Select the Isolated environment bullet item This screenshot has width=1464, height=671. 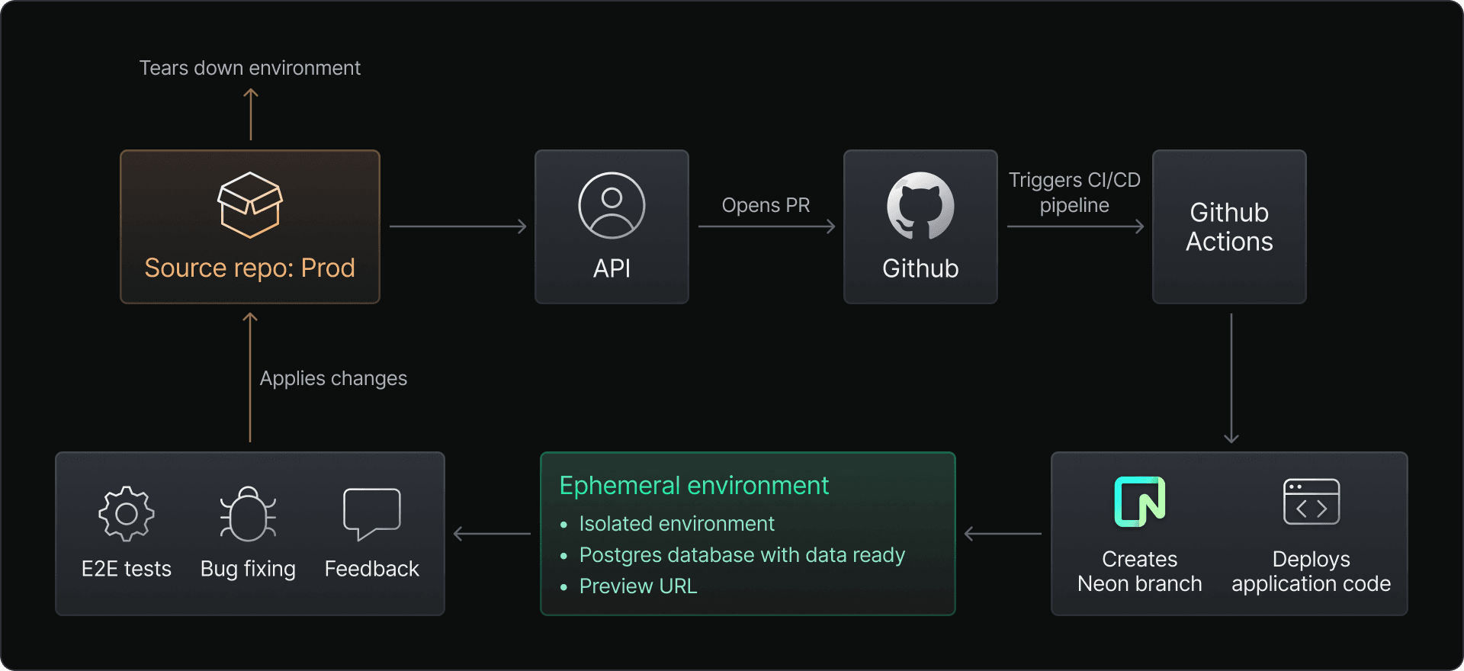click(x=676, y=524)
